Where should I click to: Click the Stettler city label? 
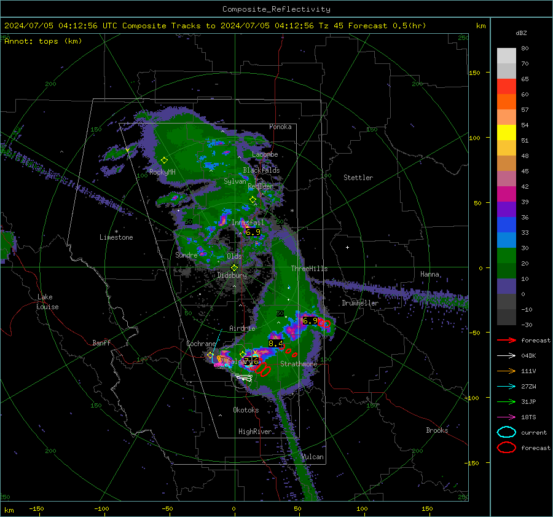(x=358, y=178)
